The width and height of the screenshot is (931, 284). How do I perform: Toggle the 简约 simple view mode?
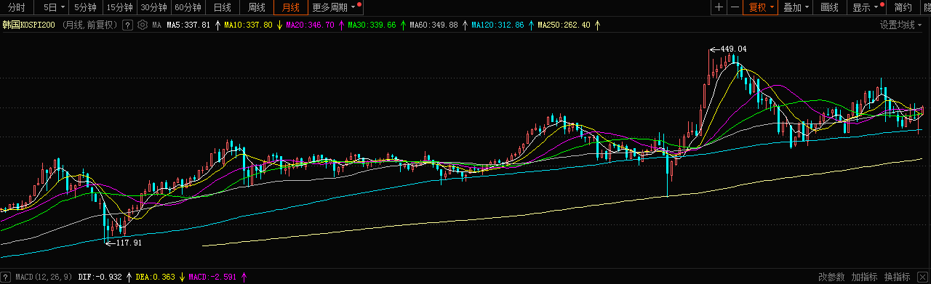point(903,7)
